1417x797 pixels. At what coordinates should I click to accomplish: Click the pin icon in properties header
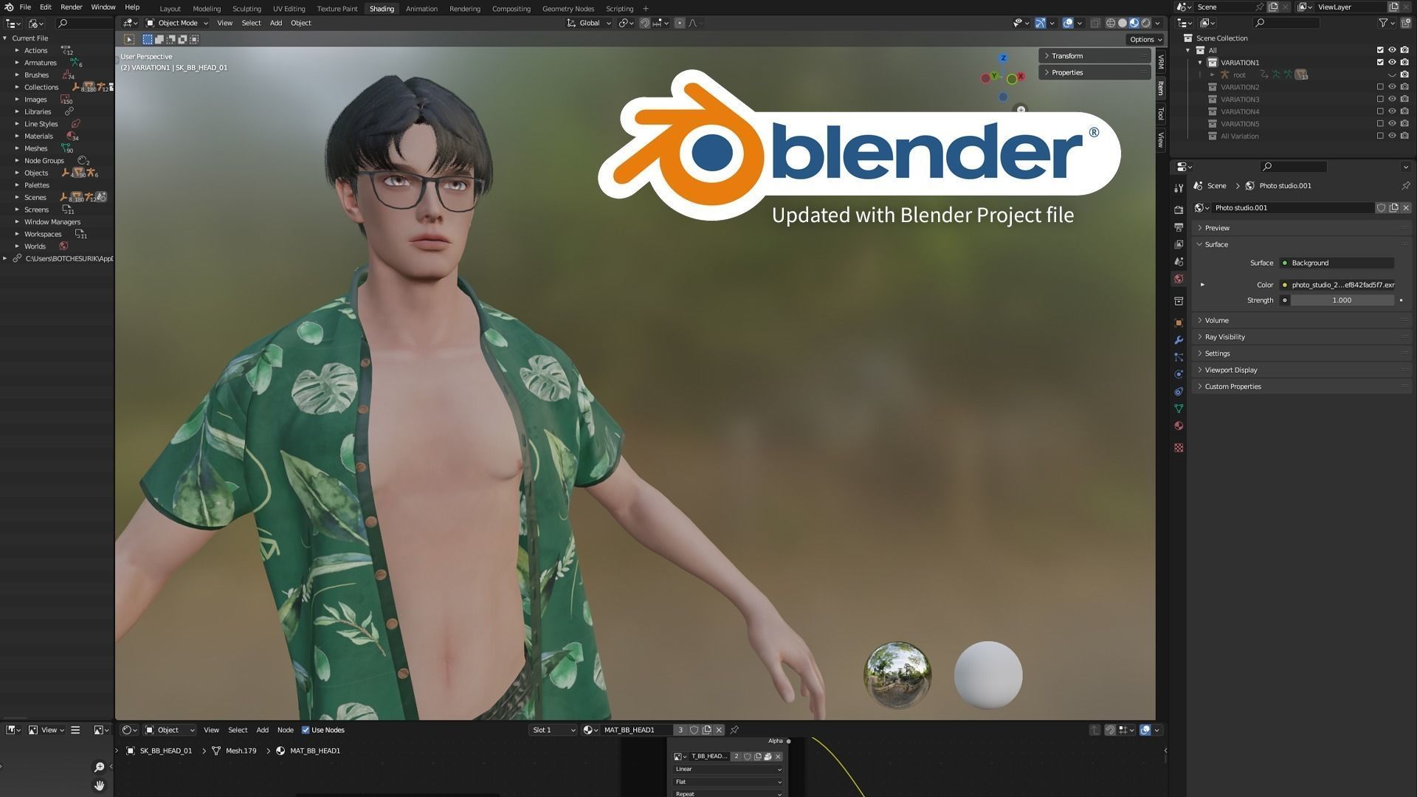tap(1405, 186)
